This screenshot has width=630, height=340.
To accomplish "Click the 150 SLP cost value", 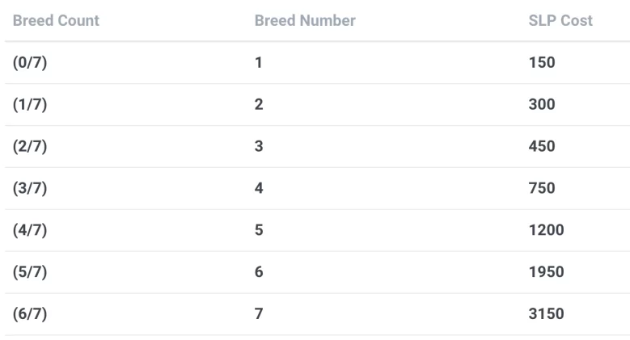I will 542,62.
